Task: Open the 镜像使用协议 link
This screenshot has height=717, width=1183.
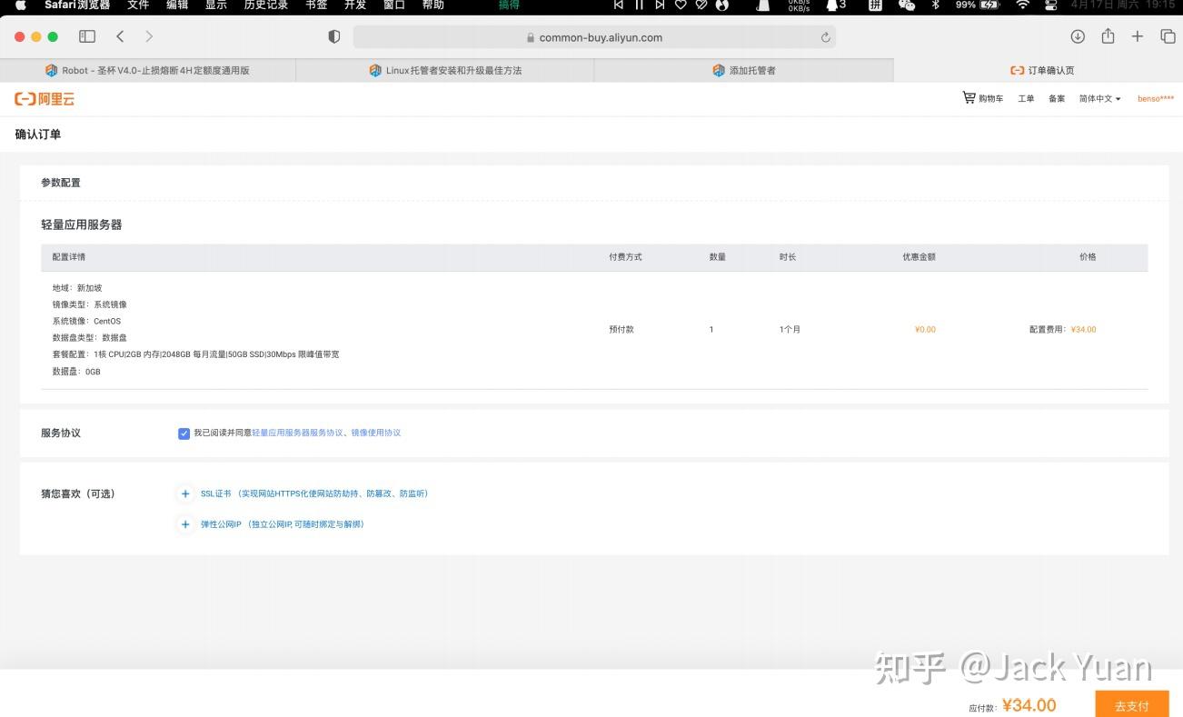Action: pos(376,433)
